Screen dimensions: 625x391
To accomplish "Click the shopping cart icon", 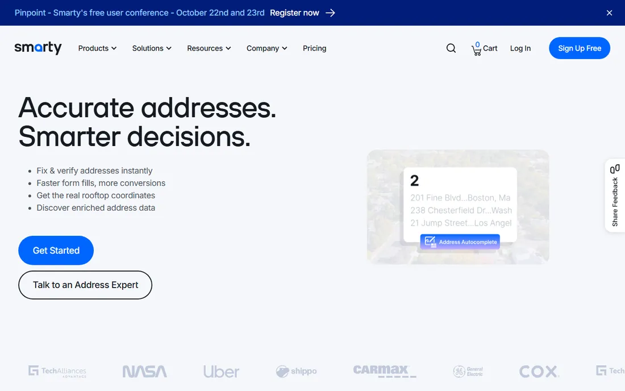I will coord(476,49).
